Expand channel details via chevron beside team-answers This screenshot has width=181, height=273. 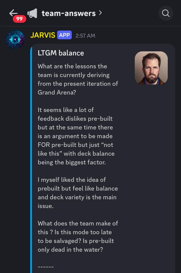tap(100, 13)
